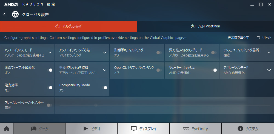The width and height of the screenshot is (274, 134).
Task: Click the Eyefinity multi-display icon
Action: (x=186, y=129)
